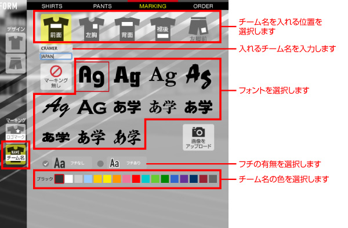
Task: Open the shirt design icon under デザイン
Action: [16, 43]
